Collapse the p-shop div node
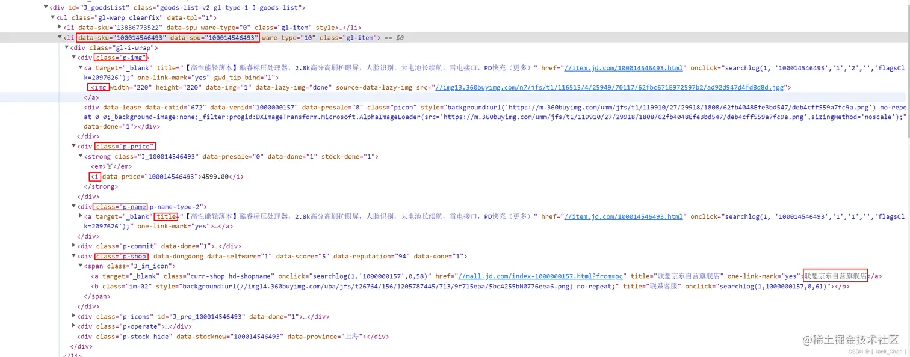This screenshot has width=910, height=357. (73, 256)
